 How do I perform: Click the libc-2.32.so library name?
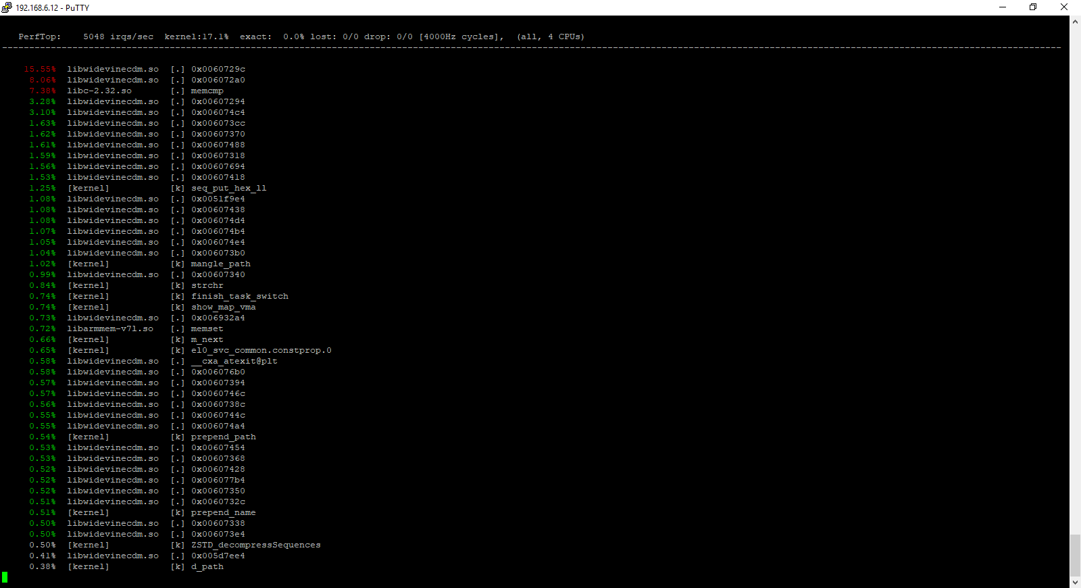[x=99, y=91]
